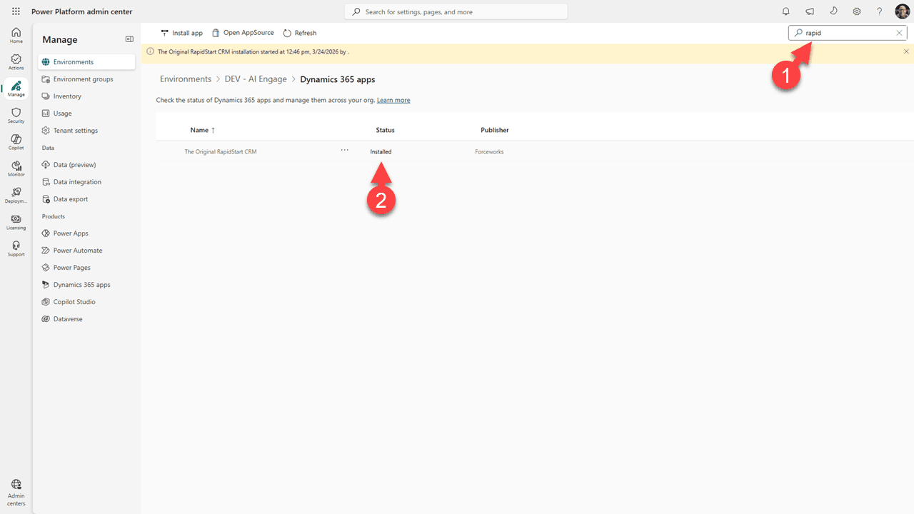The image size is (914, 514).
Task: Open the Learn more link
Action: (x=393, y=100)
